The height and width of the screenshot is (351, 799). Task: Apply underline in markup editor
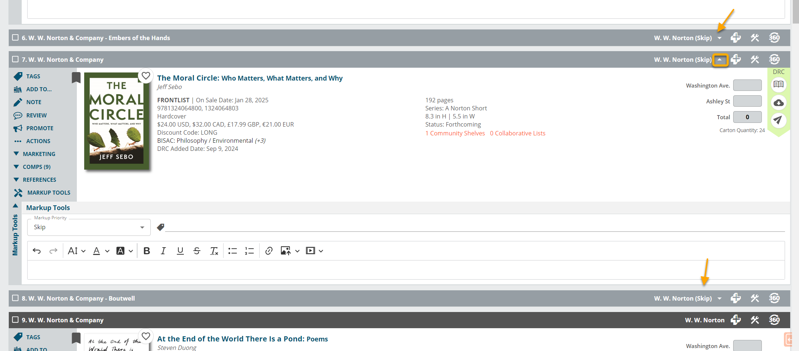tap(180, 251)
